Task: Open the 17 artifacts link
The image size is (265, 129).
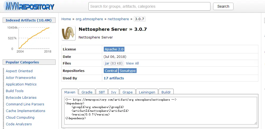Action: 114,78
